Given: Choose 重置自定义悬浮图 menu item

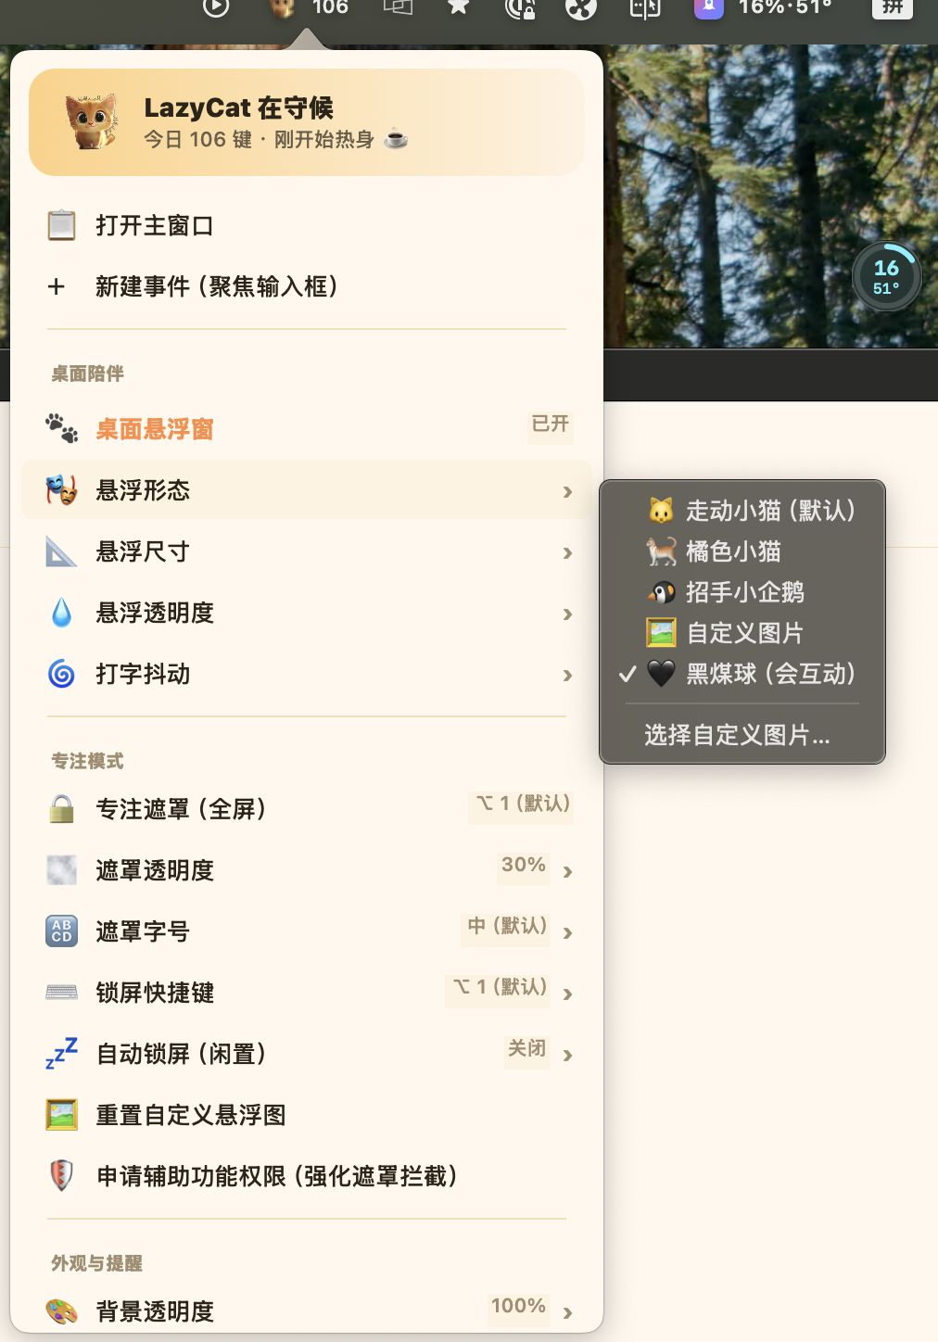Looking at the screenshot, I should (306, 1115).
